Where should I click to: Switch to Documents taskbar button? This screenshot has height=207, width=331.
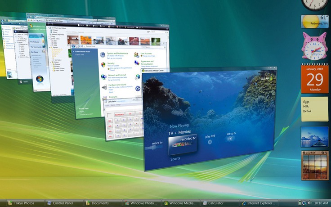point(103,203)
